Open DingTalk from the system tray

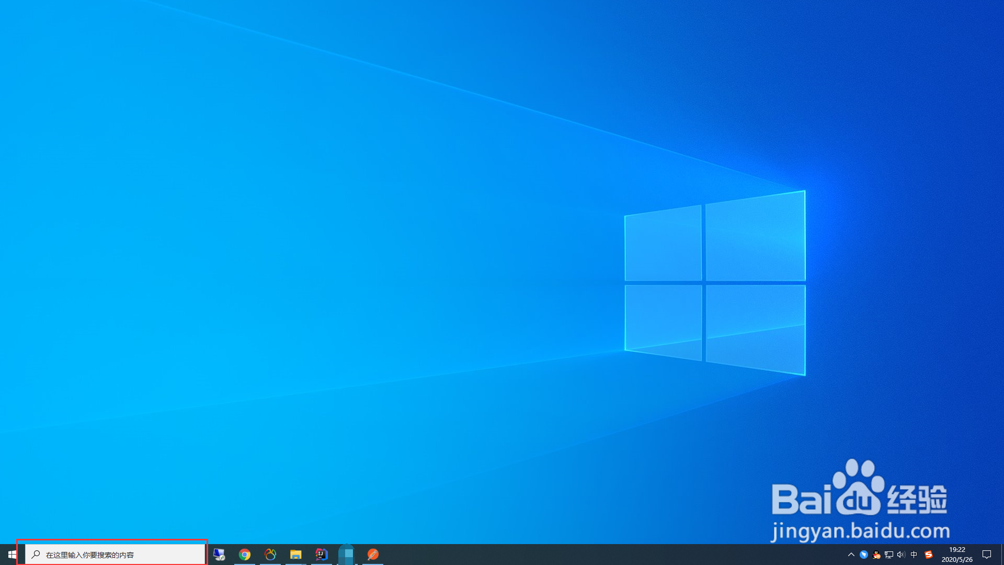tap(864, 555)
